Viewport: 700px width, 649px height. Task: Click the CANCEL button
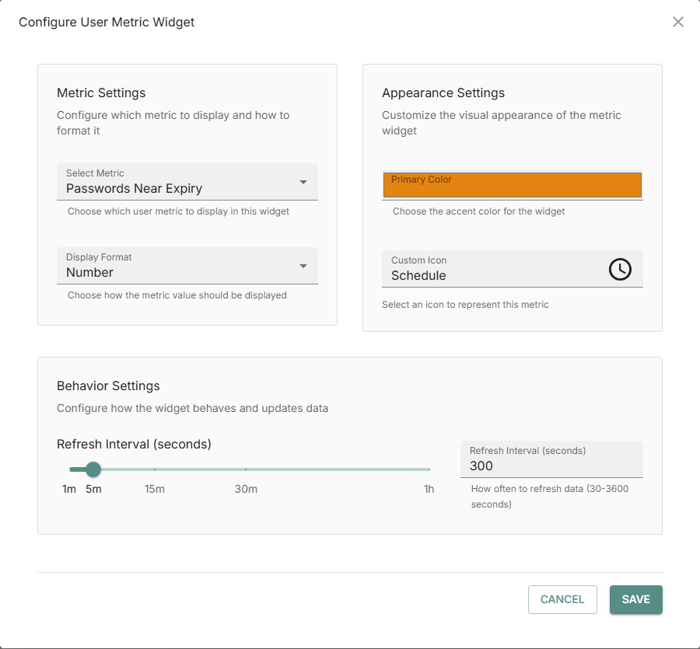click(x=562, y=599)
